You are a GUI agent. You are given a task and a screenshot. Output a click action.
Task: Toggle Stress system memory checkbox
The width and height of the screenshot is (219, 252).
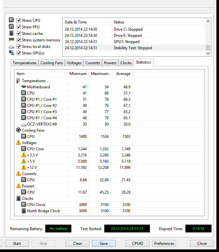[x=19, y=40]
